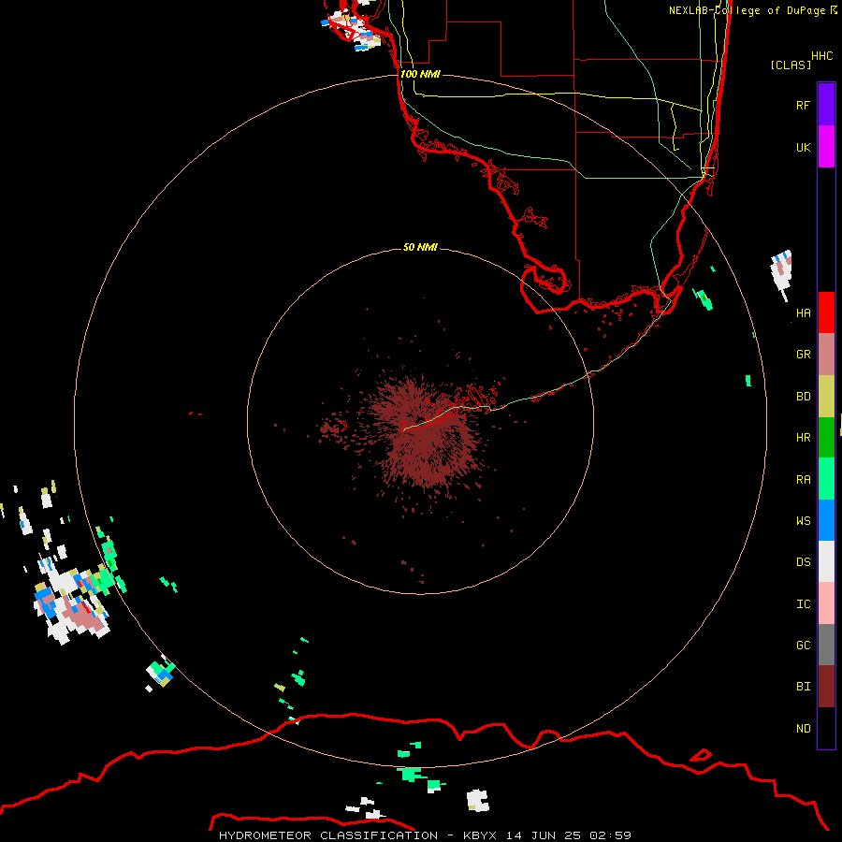Screen dimensions: 842x842
Task: Click the ND black legend swatch
Action: point(826,728)
